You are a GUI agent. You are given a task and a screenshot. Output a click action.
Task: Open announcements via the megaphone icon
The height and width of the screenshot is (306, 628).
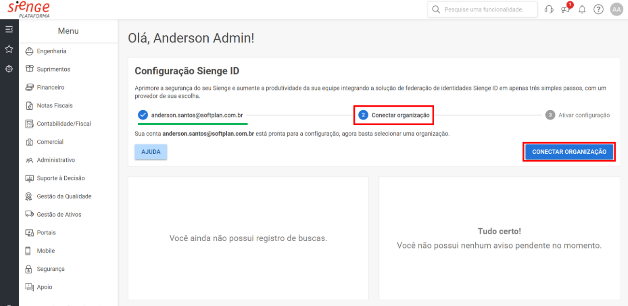coord(565,10)
